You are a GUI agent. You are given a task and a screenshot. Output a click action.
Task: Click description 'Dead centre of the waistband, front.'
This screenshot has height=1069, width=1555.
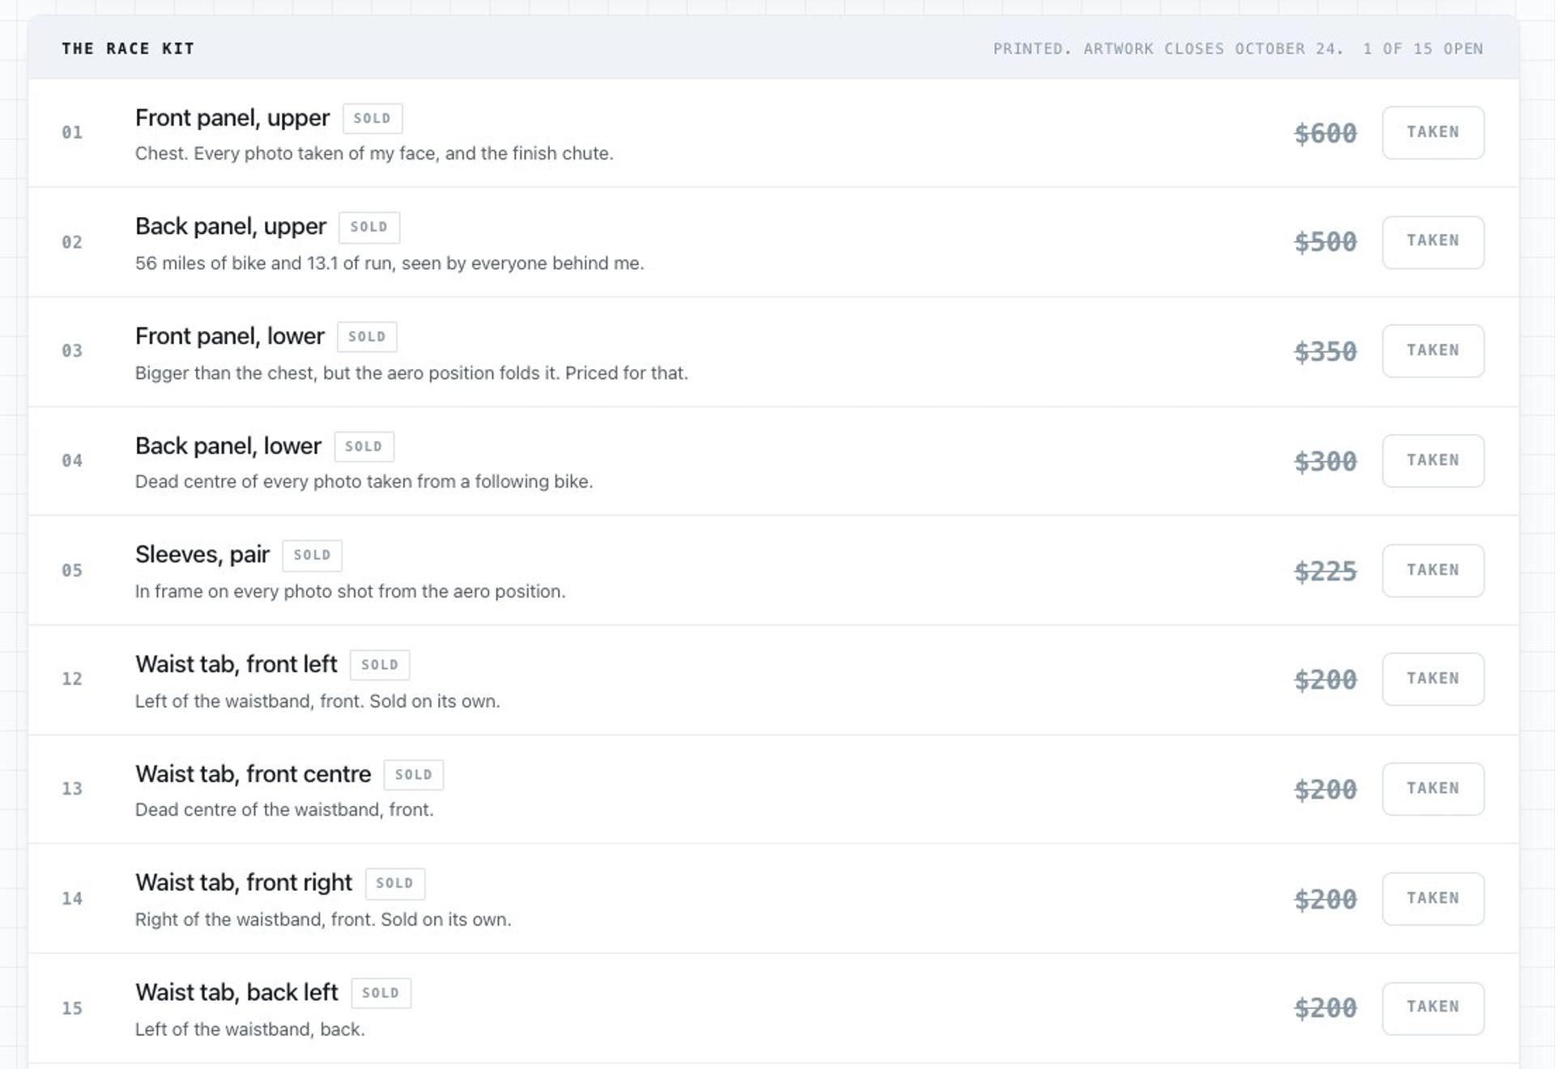(284, 810)
